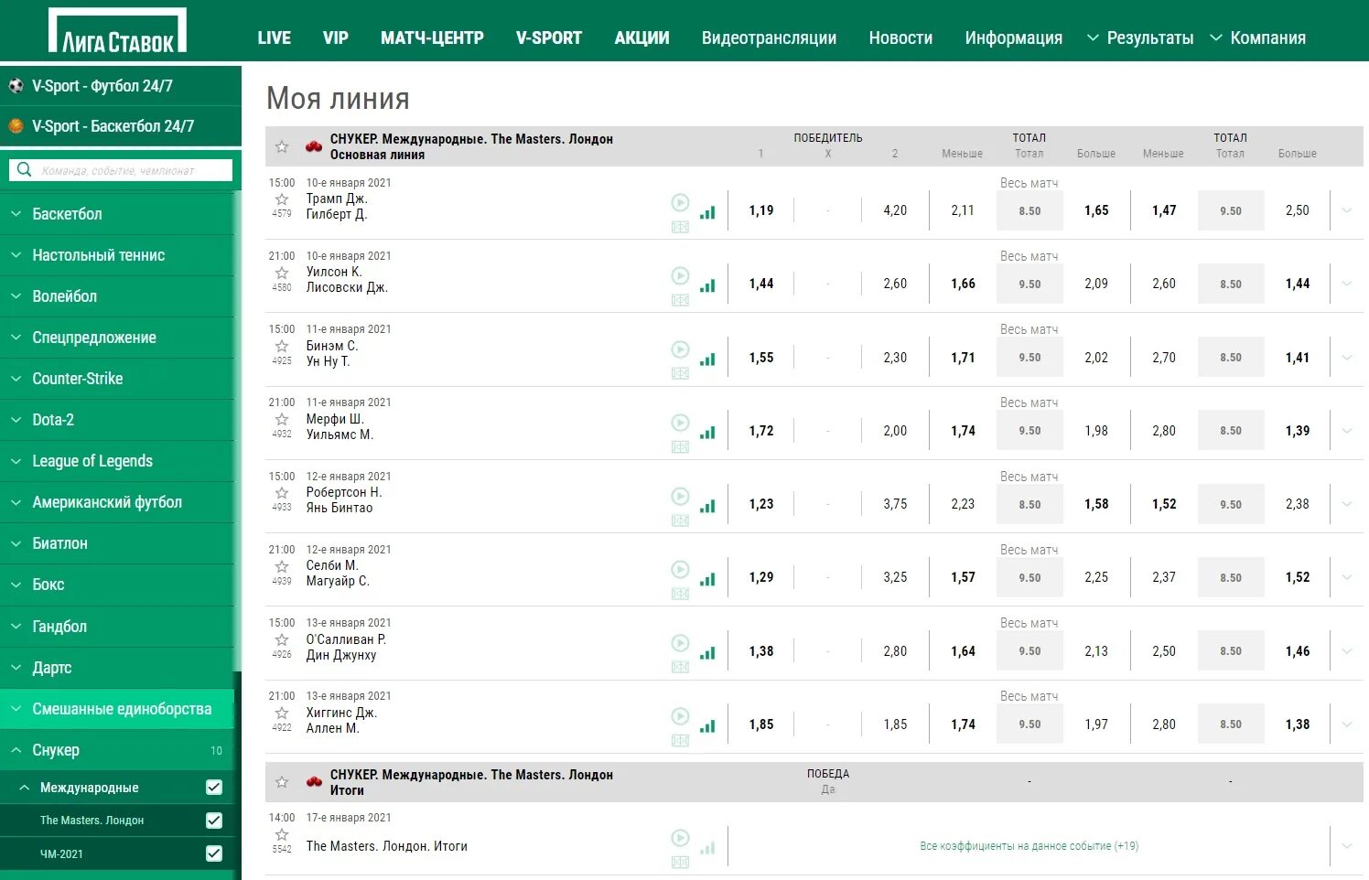The image size is (1369, 880).
Task: Favorite the Мерфи Ш. – Уильямс М. match
Action: (x=282, y=419)
